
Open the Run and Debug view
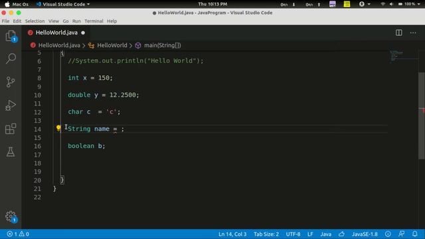(x=11, y=105)
